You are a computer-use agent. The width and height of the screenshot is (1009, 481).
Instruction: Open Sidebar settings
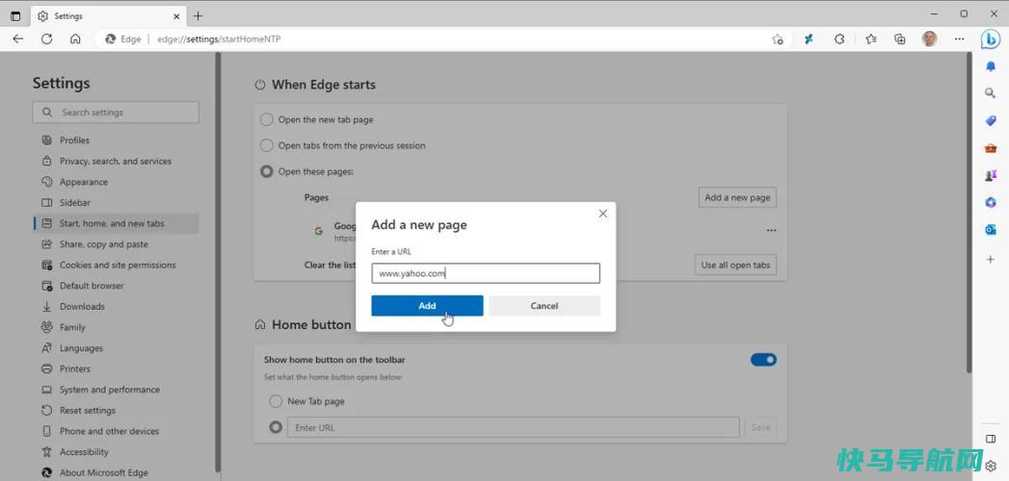click(116, 202)
